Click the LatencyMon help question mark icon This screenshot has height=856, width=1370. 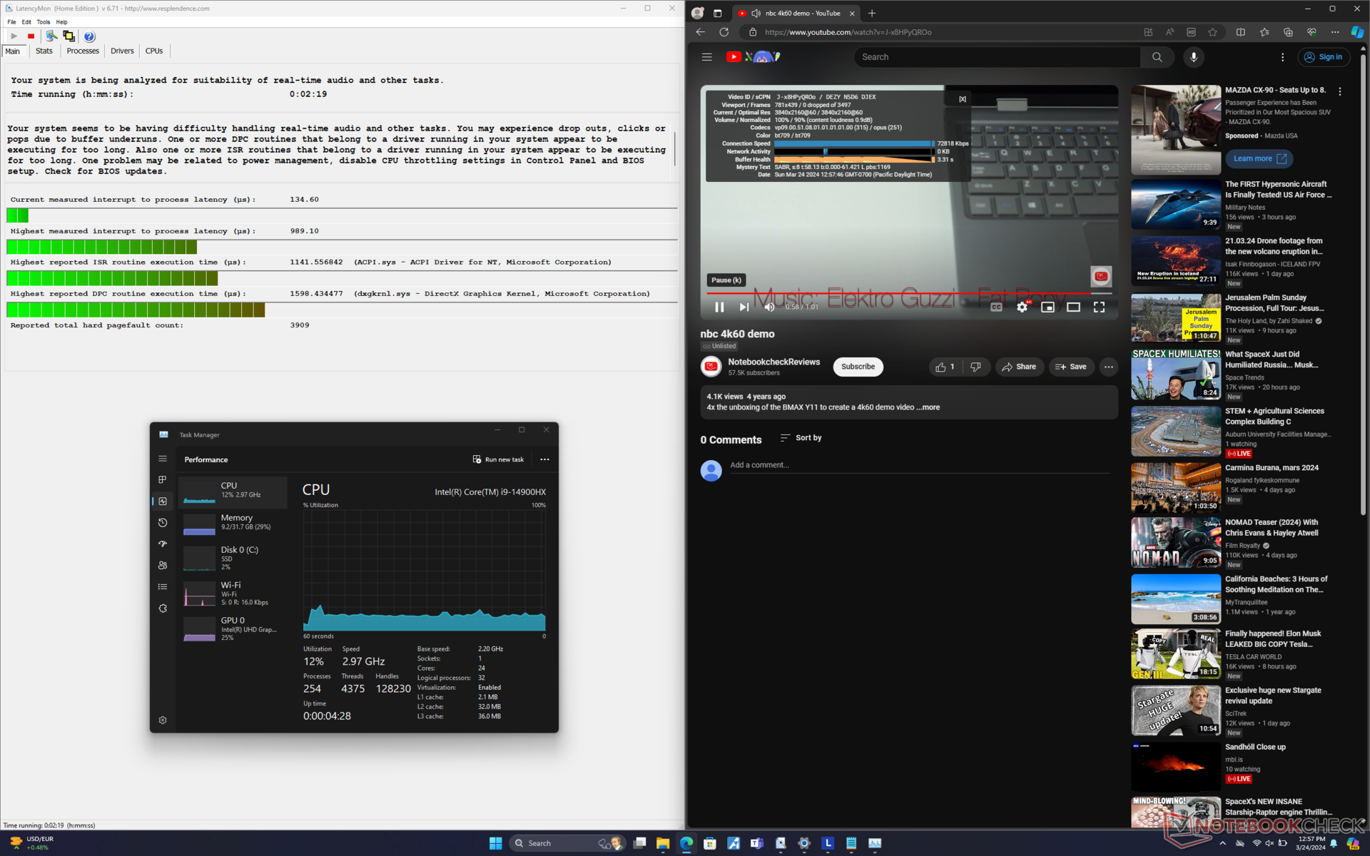tap(89, 36)
